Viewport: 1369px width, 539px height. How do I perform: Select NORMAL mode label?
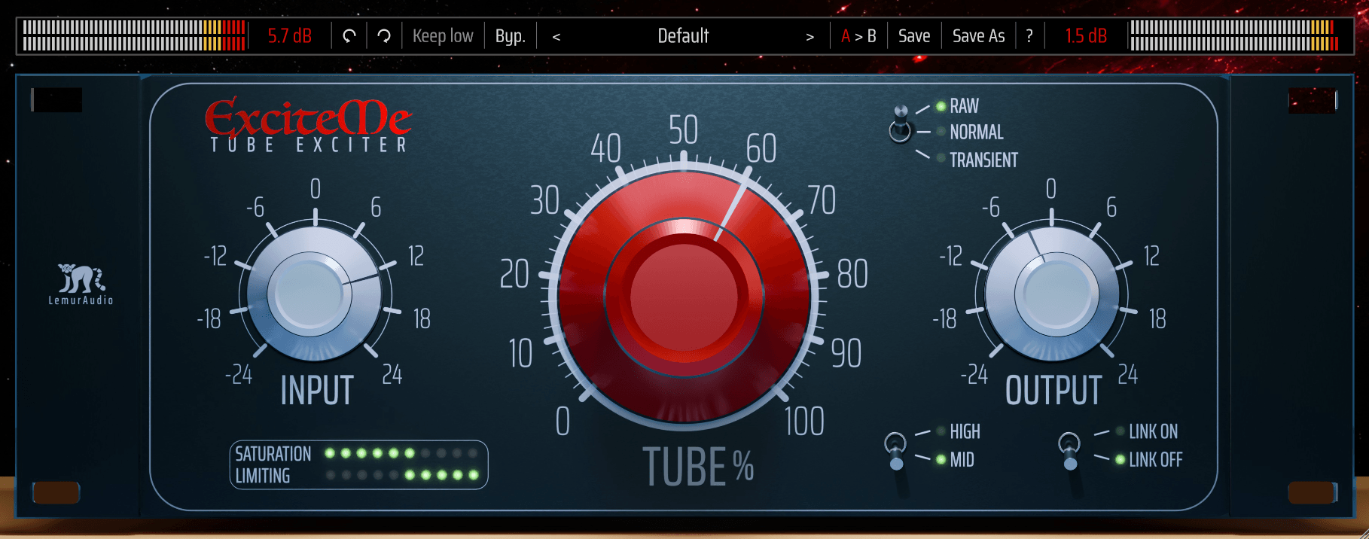pos(977,132)
